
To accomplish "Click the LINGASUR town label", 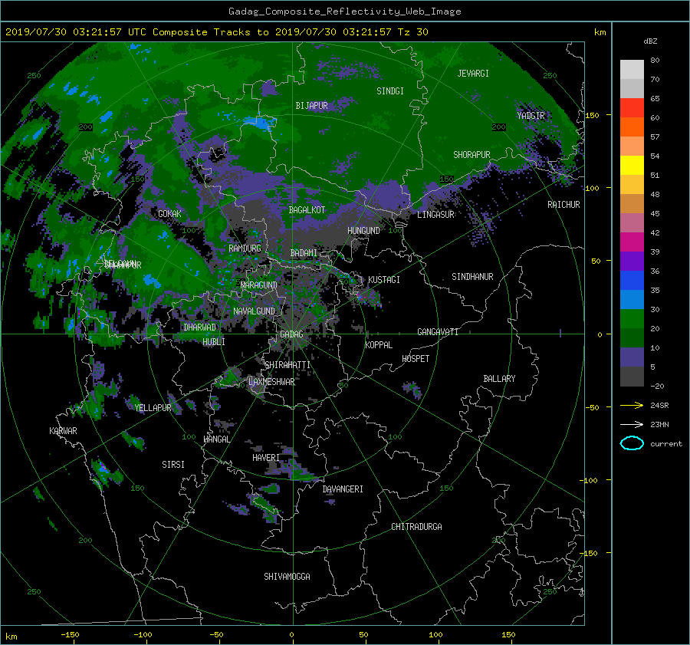I will click(x=435, y=215).
